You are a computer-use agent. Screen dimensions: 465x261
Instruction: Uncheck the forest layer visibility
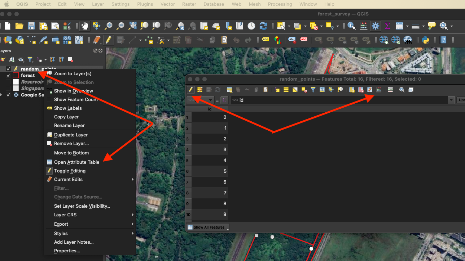pyautogui.click(x=8, y=76)
